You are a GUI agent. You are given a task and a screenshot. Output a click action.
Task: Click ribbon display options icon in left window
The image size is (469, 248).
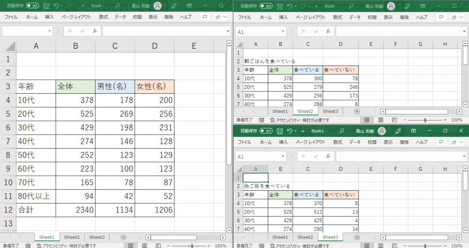click(x=189, y=6)
